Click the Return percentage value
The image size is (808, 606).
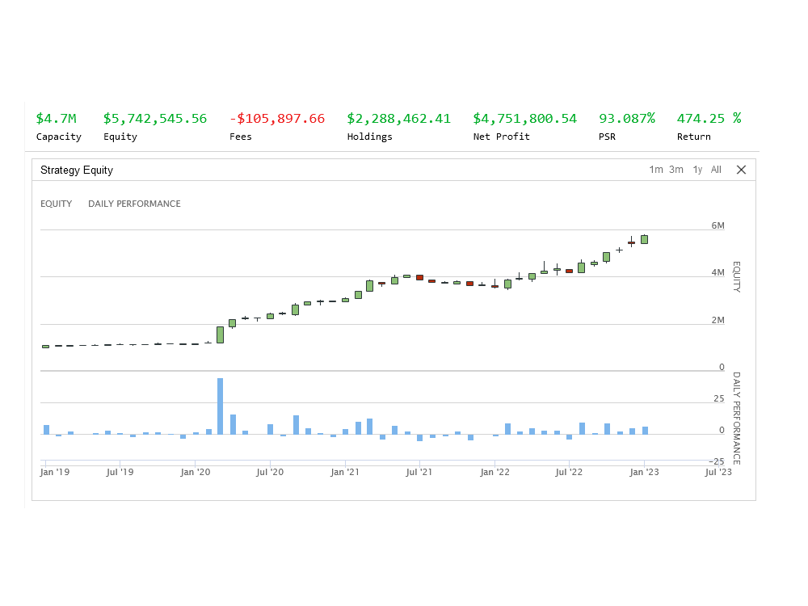point(709,118)
